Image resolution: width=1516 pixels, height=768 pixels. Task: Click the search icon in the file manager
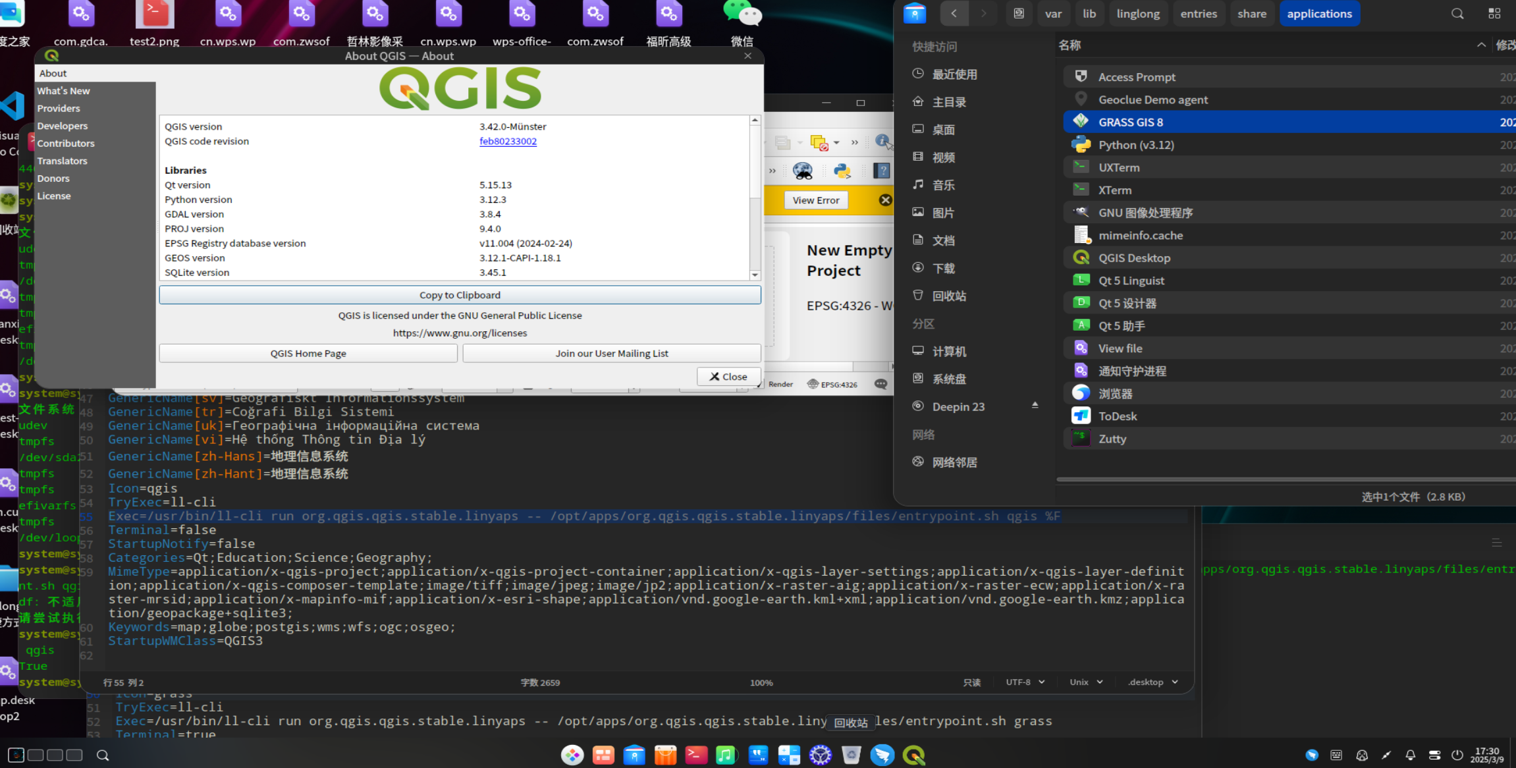coord(1457,14)
